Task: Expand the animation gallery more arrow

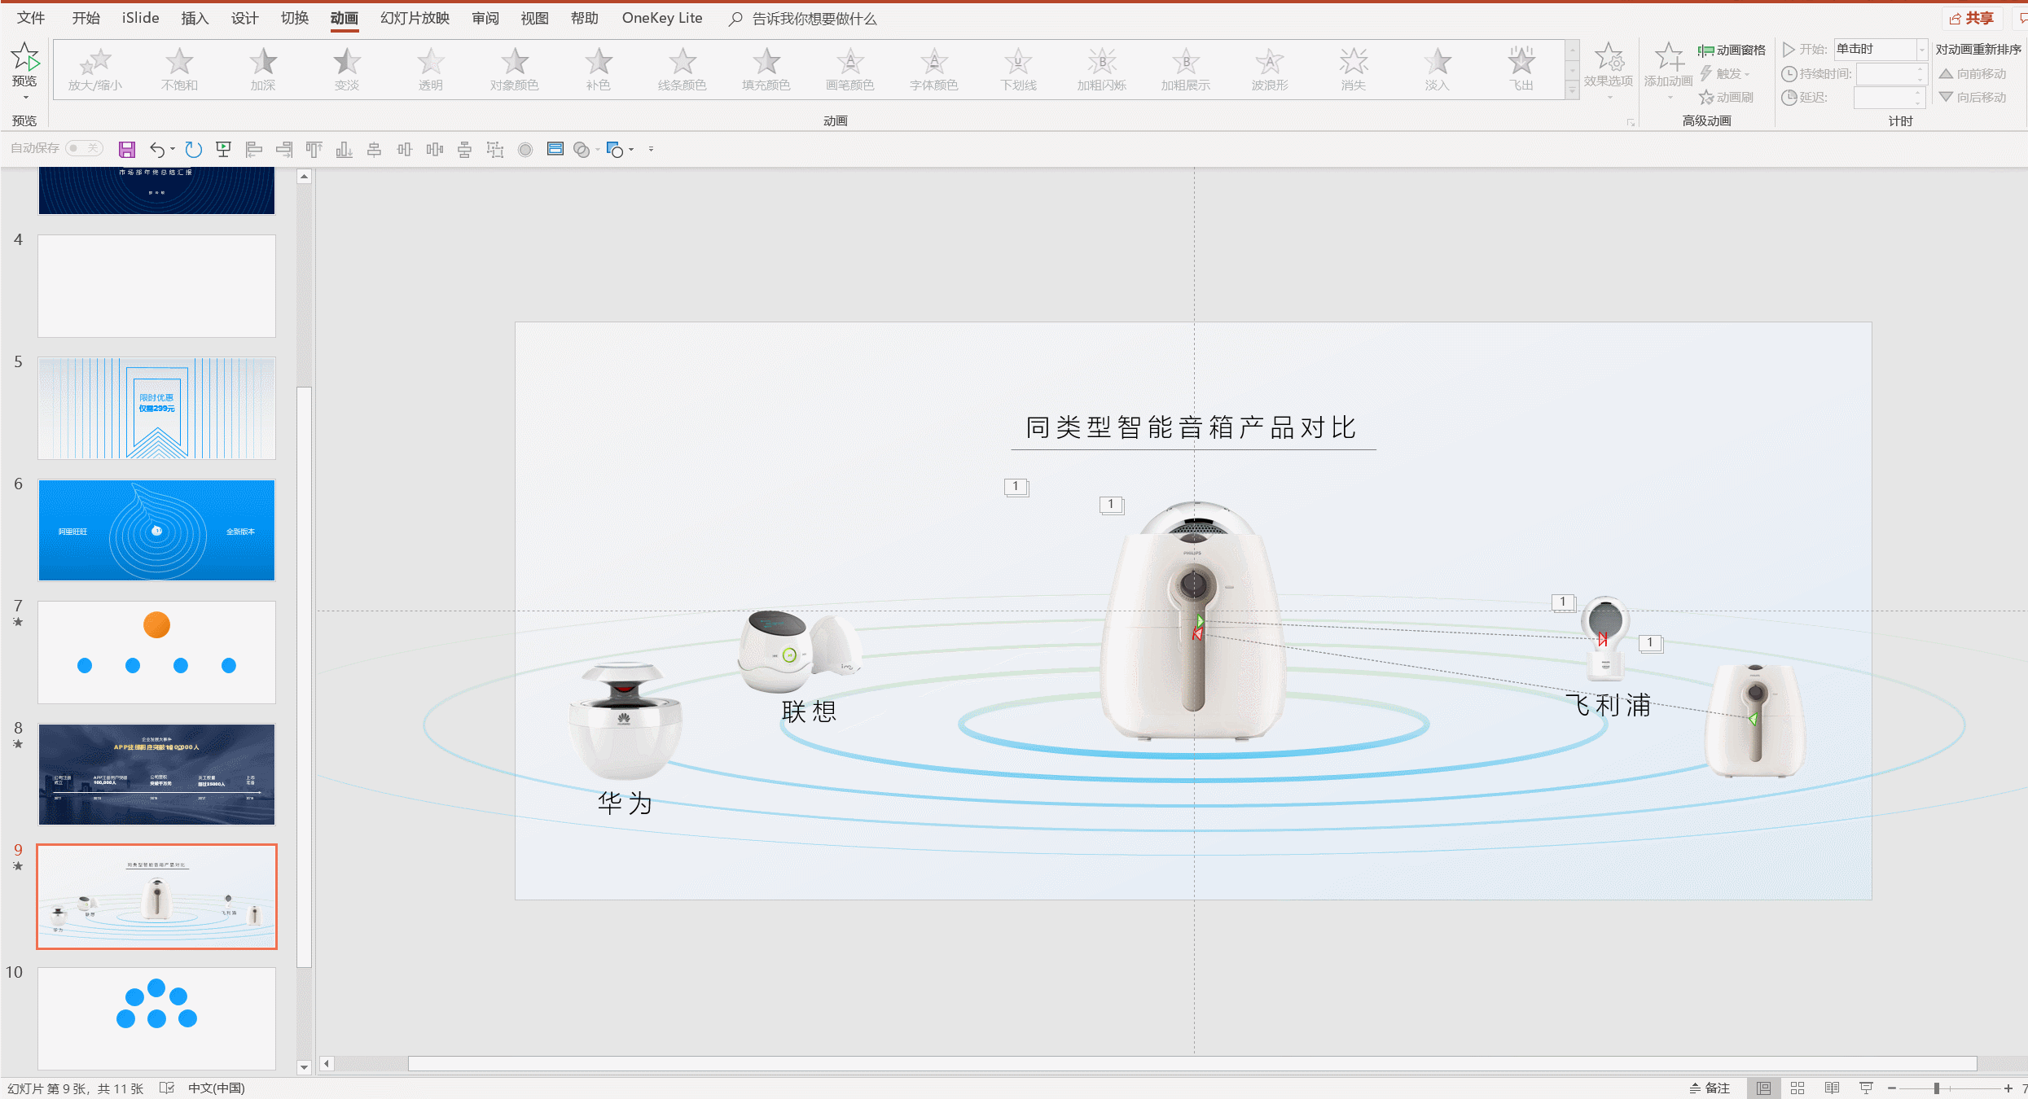Action: click(x=1573, y=91)
